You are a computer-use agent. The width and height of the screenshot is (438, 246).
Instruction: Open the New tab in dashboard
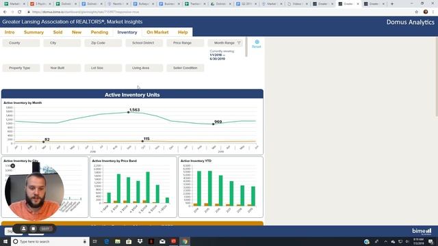click(x=77, y=32)
